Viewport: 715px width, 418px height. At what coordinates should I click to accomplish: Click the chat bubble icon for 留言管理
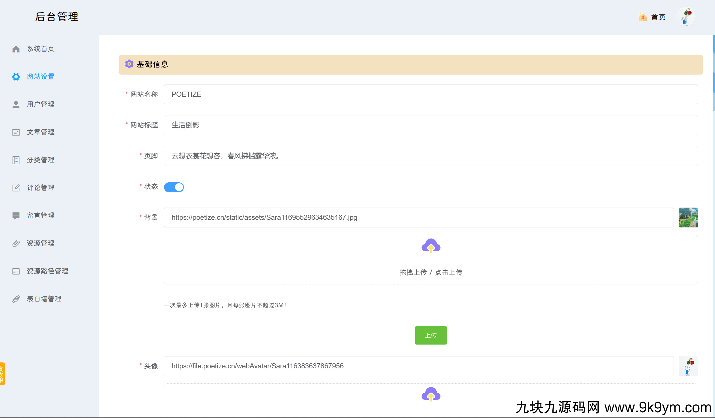click(x=16, y=216)
